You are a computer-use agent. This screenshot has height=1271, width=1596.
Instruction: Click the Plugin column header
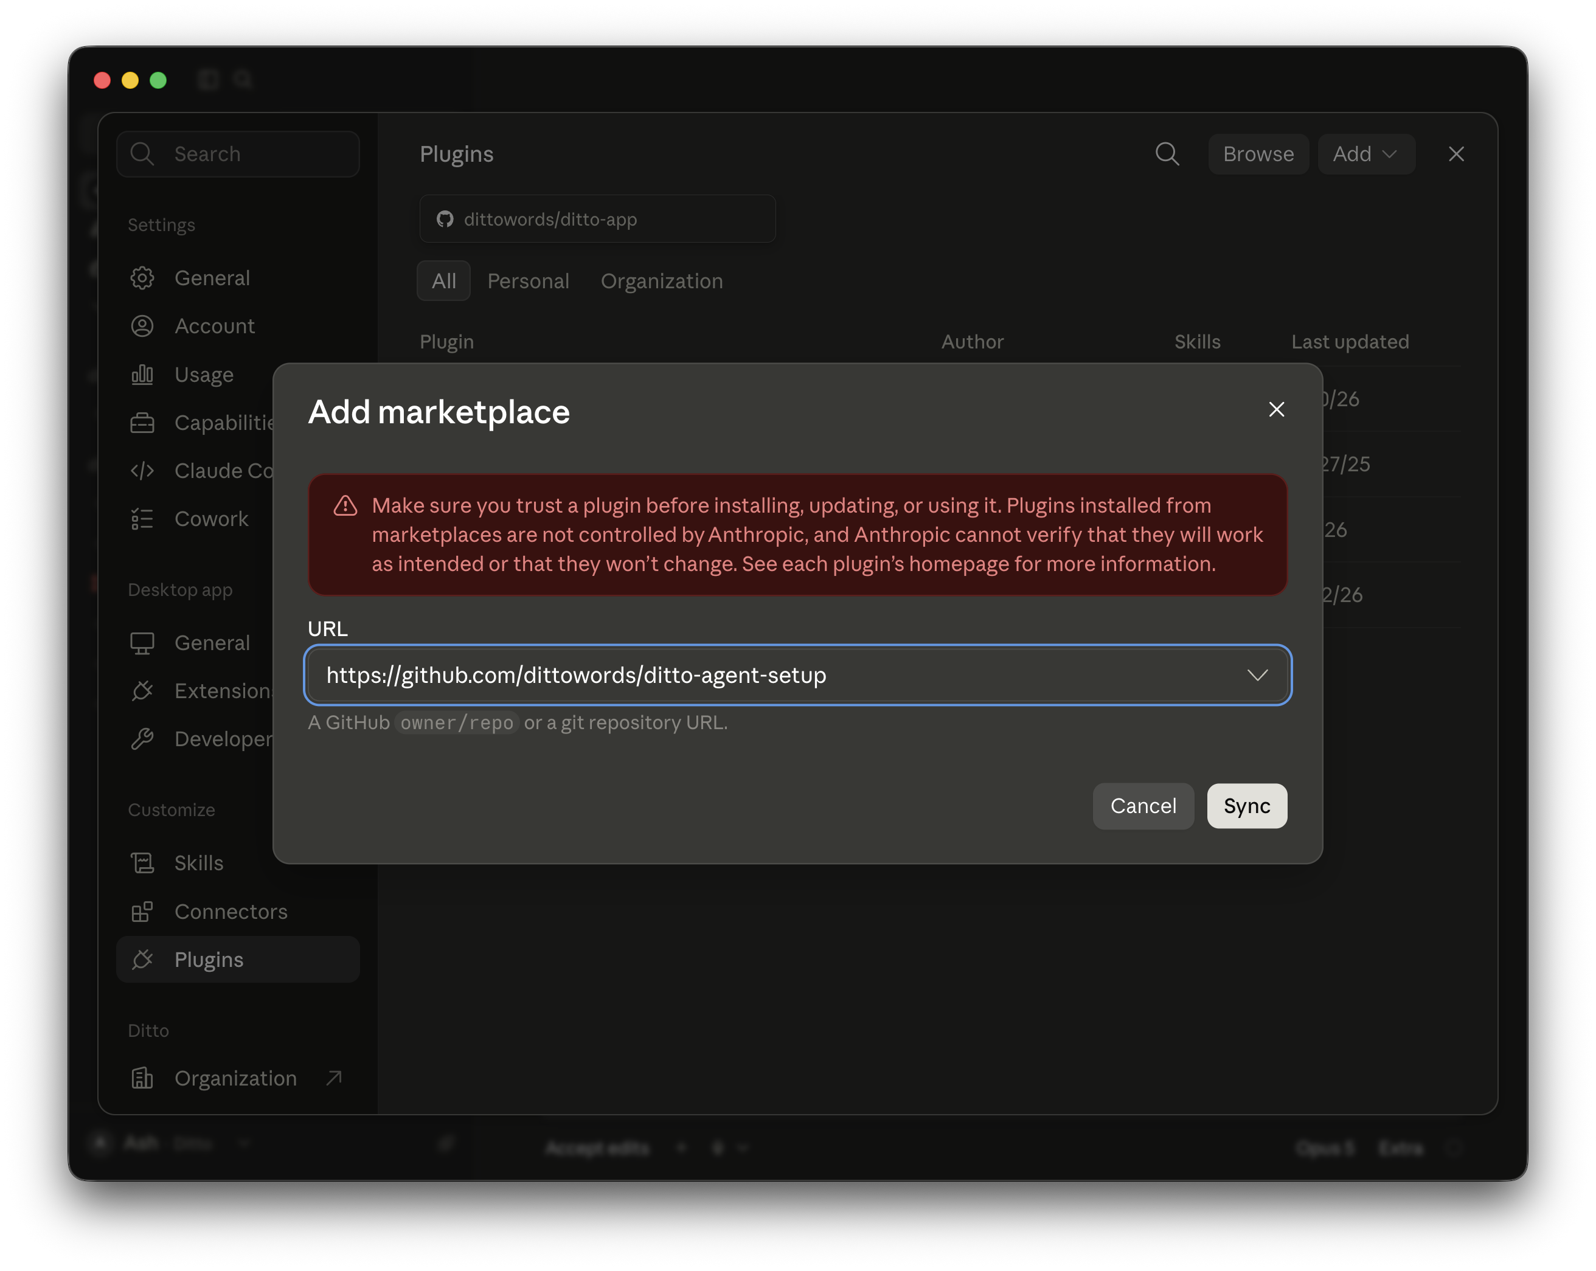coord(446,341)
